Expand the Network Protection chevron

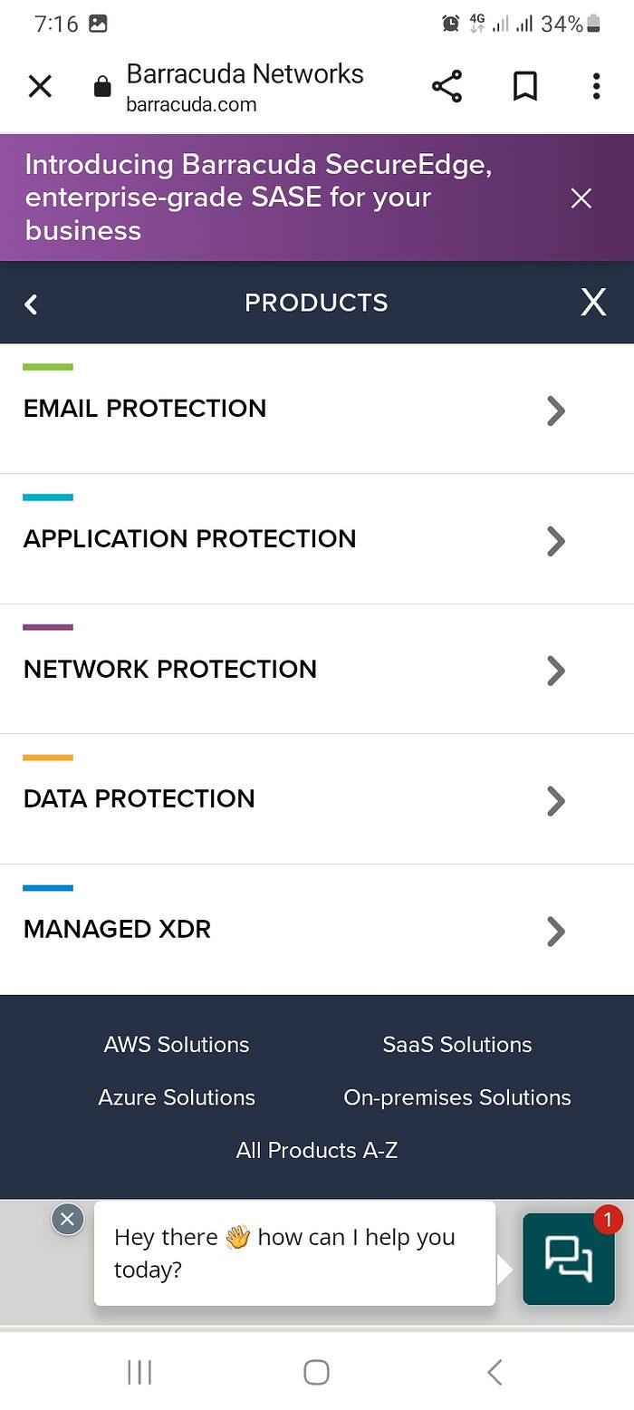556,671
